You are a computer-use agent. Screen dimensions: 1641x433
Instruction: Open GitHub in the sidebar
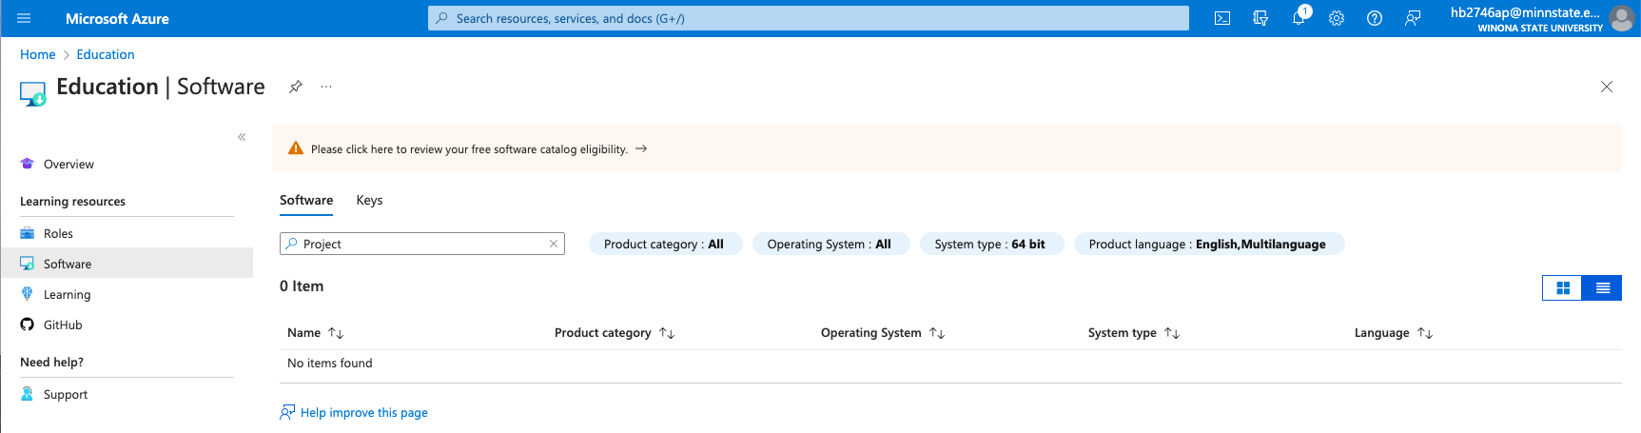click(x=127, y=325)
